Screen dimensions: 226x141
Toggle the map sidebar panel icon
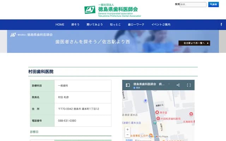[128, 85]
